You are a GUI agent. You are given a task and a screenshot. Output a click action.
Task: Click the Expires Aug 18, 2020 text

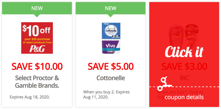click(30, 97)
